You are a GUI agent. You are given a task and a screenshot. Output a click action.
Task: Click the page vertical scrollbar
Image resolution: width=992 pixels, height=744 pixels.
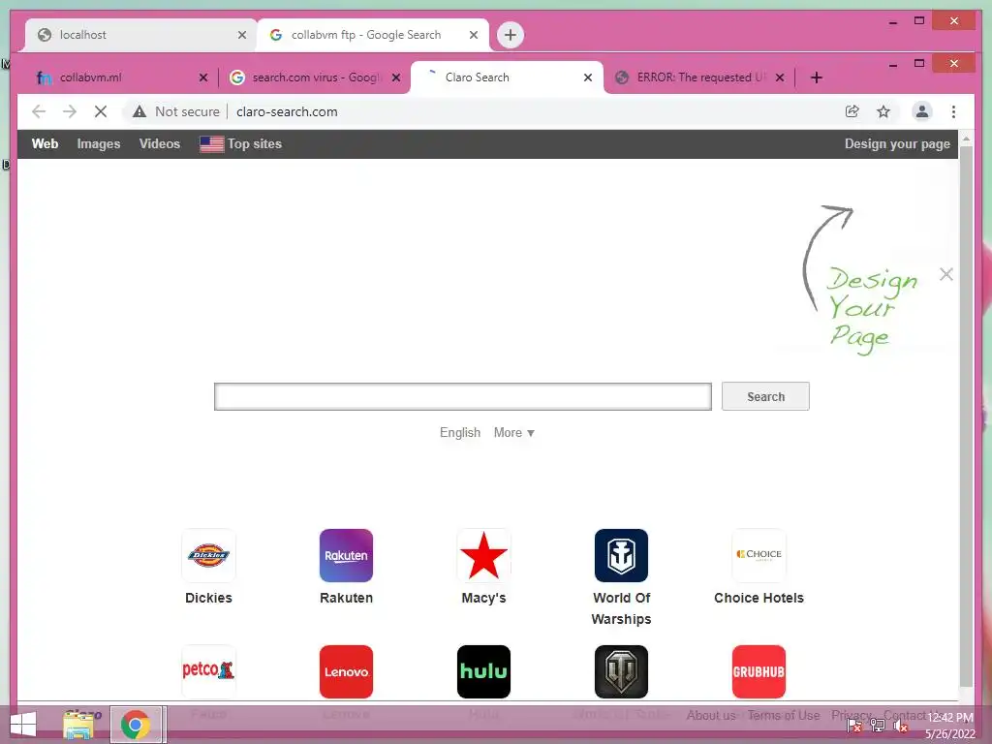point(966,417)
